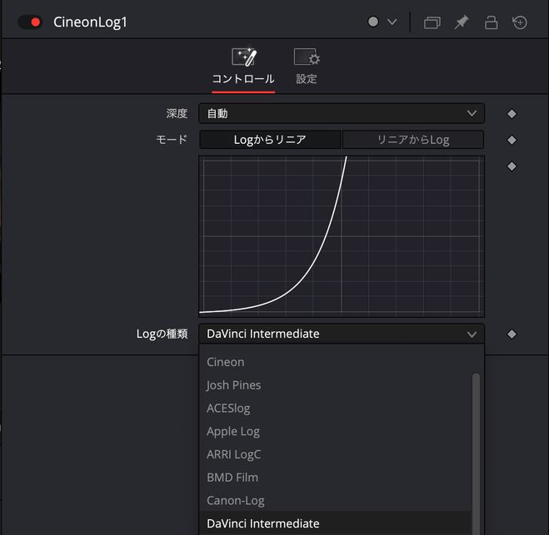Toggle keyframe diamond beside the curve graph
This screenshot has height=535, width=549.
click(x=512, y=166)
